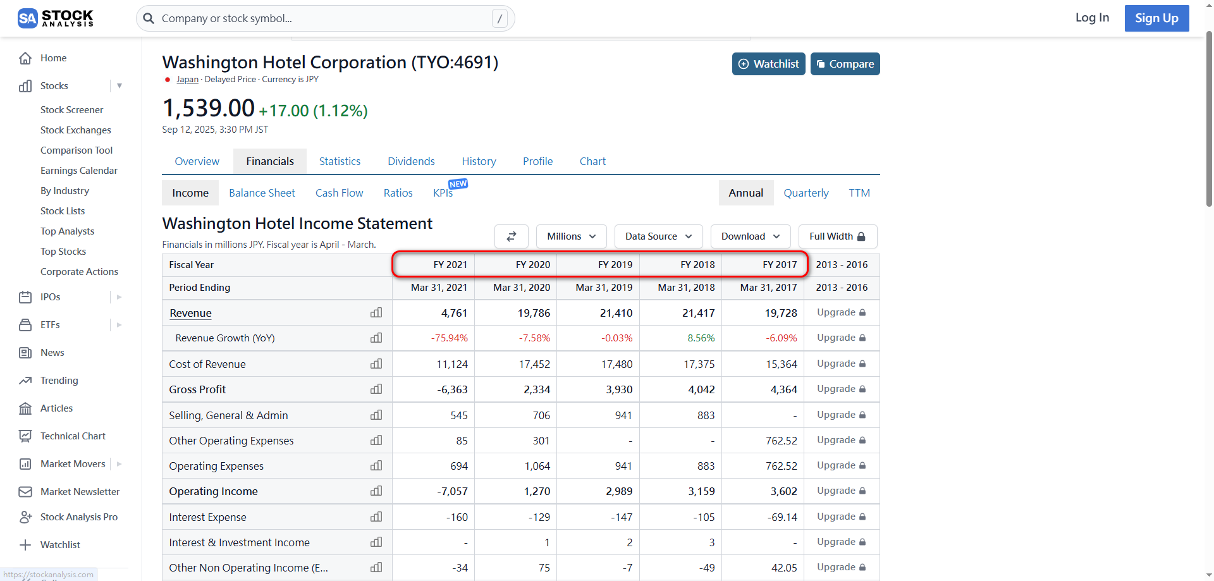This screenshot has width=1214, height=581.
Task: Expand the Market Movers submenu arrow
Action: click(120, 464)
